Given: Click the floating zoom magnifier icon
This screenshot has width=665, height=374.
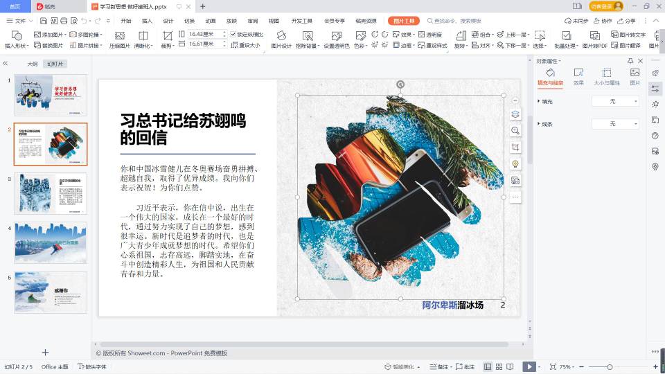Looking at the screenshot, I should point(515,131).
